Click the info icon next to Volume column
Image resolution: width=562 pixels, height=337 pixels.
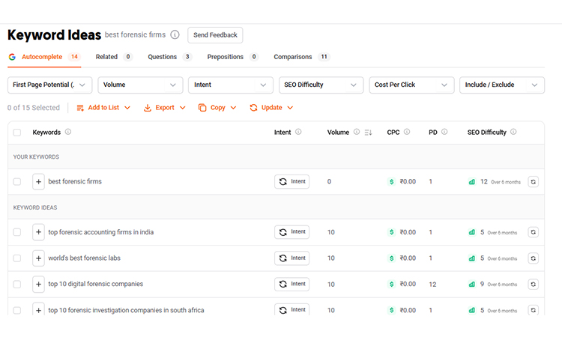(x=357, y=132)
